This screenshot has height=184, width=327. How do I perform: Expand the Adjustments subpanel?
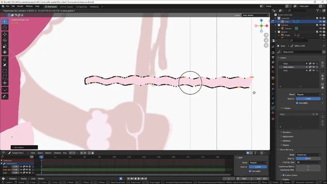[288, 136]
